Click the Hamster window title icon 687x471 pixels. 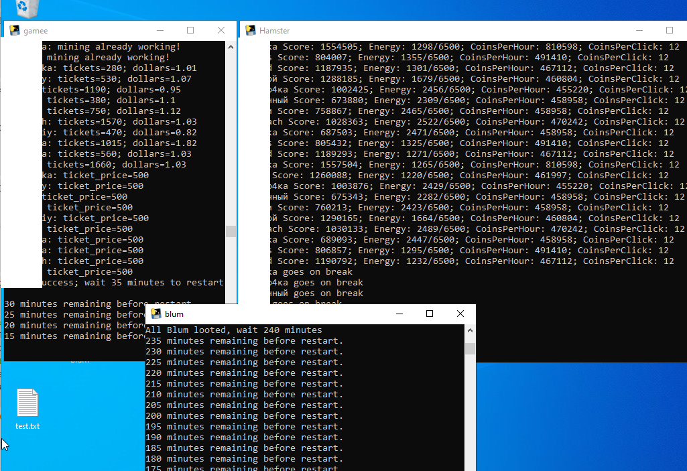pyautogui.click(x=251, y=30)
